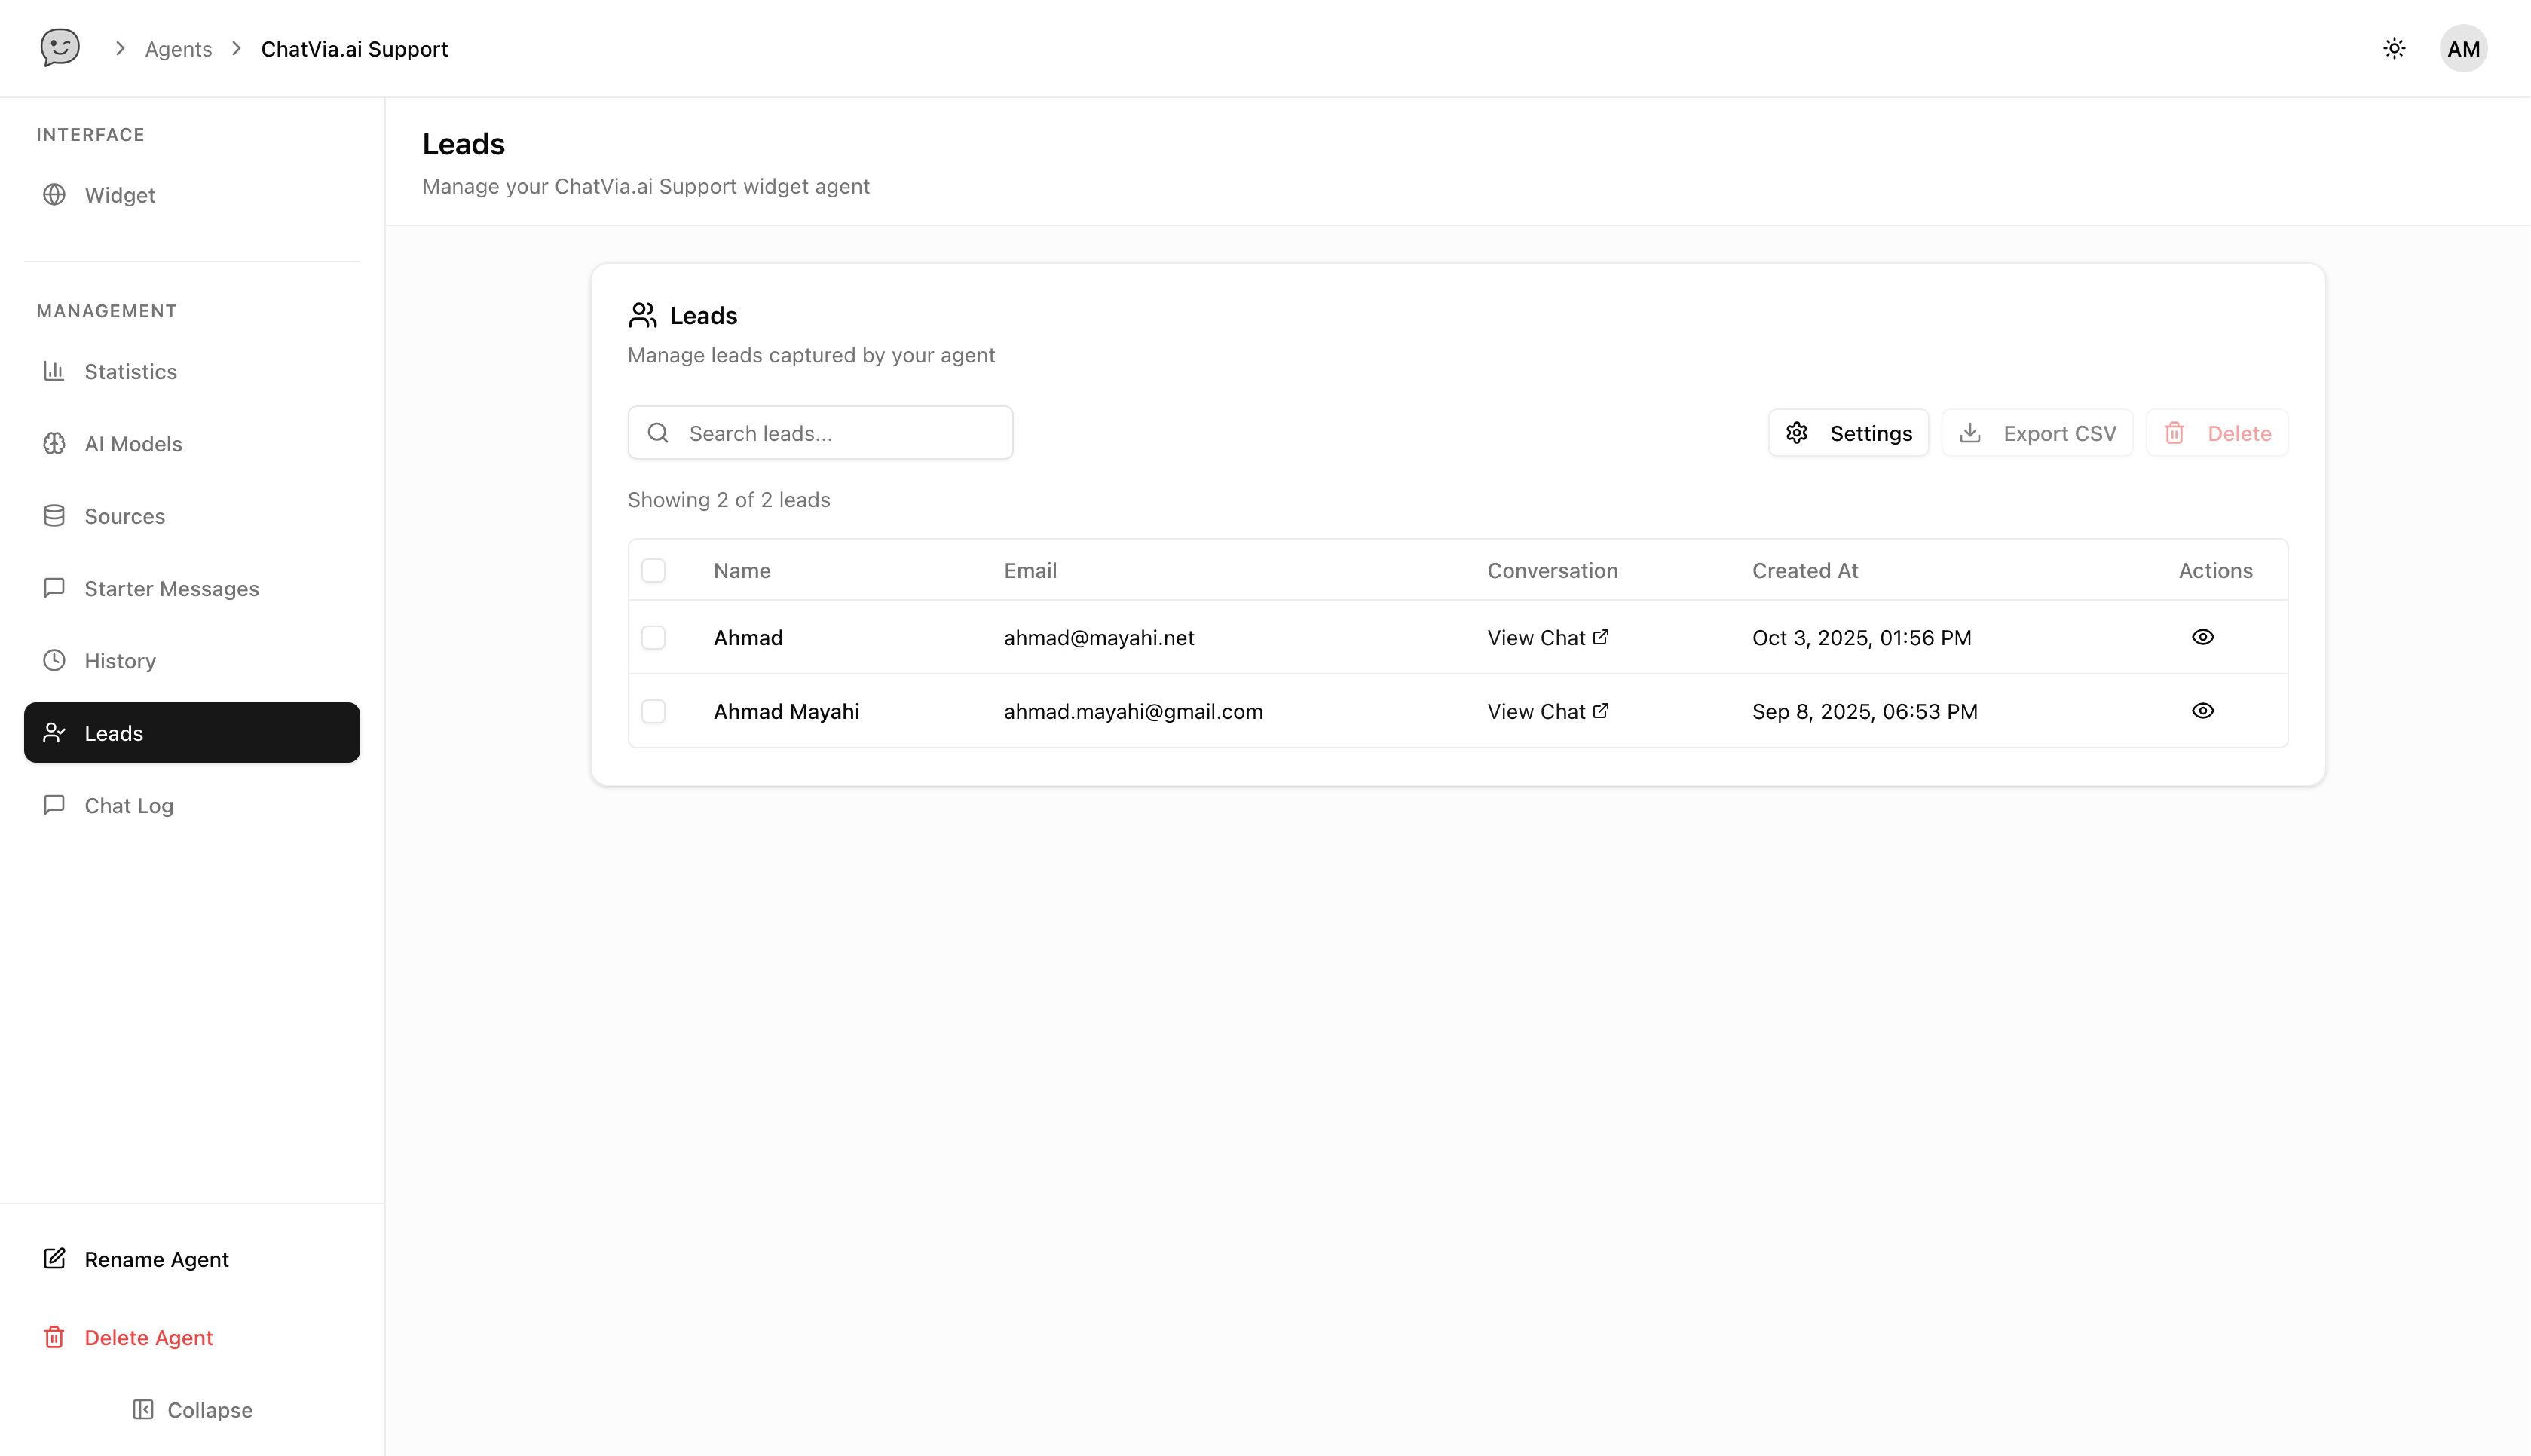The image size is (2531, 1456).
Task: Open the Widget interface page
Action: 119,195
